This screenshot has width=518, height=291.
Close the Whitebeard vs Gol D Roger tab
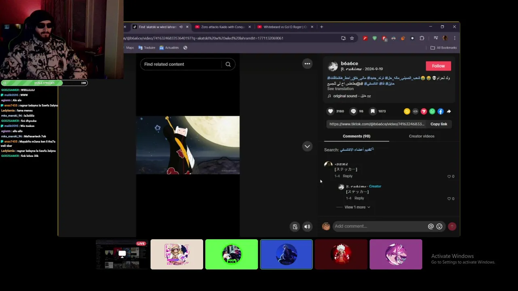click(x=312, y=27)
